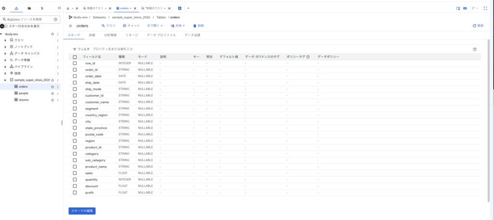Click the 更新 refresh button

click(x=478, y=26)
